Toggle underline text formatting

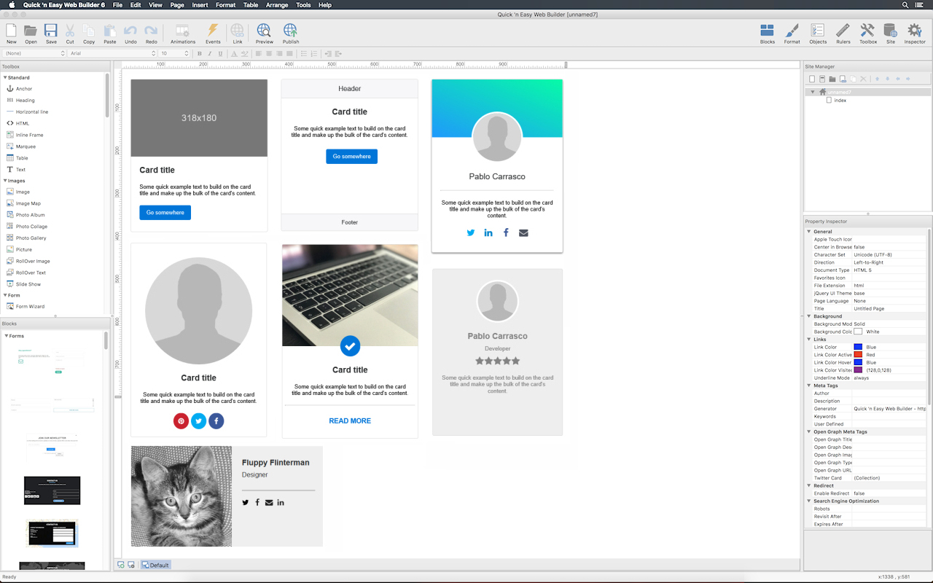(x=220, y=54)
